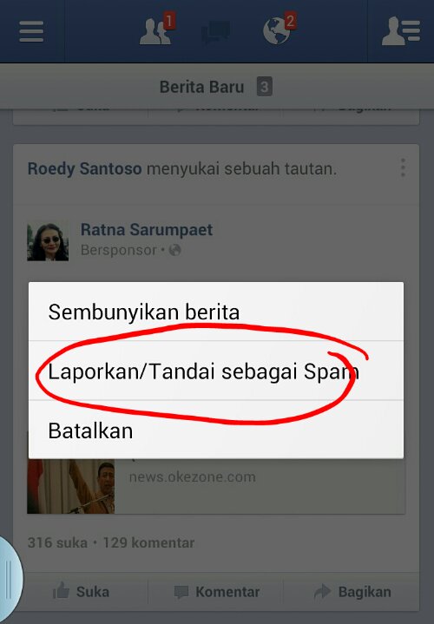View the 316 suka likes count
This screenshot has width=434, height=624.
click(x=57, y=542)
